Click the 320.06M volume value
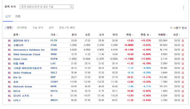The image size is (190, 109). [x=163, y=41]
